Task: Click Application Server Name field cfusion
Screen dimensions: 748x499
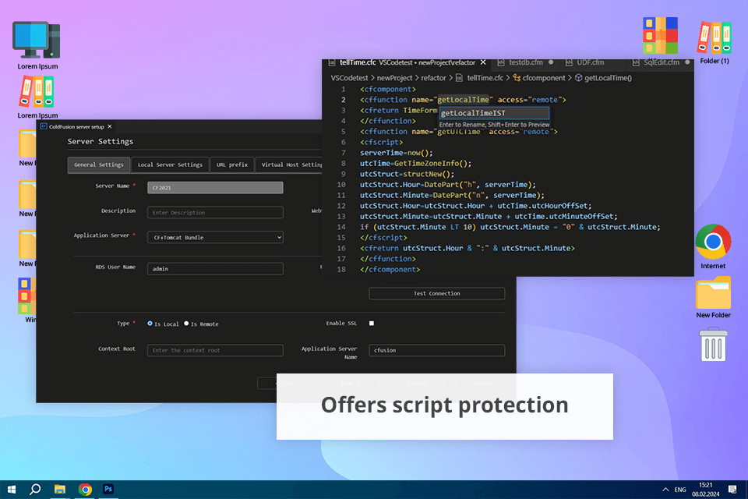Action: 436,350
